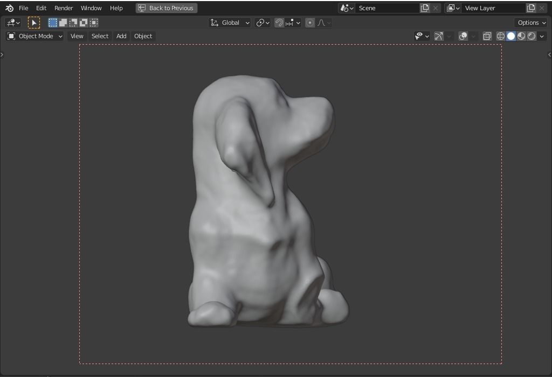Screen dimensions: 552x377
Task: Open the View menu in viewport header
Action: (x=77, y=36)
